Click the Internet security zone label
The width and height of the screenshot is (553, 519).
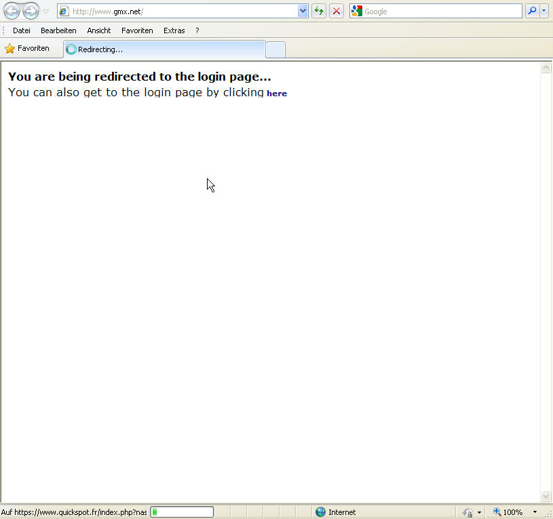342,512
